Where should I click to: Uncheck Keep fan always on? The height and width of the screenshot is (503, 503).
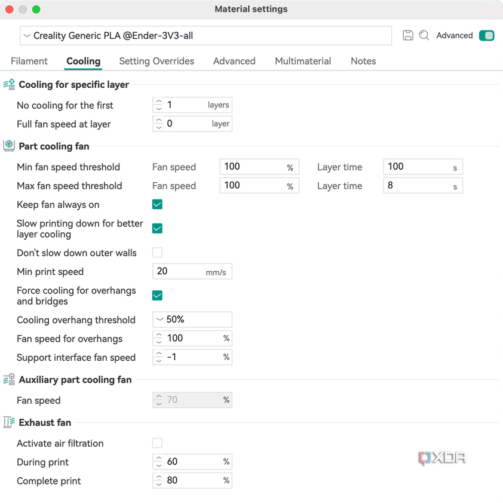(x=157, y=204)
